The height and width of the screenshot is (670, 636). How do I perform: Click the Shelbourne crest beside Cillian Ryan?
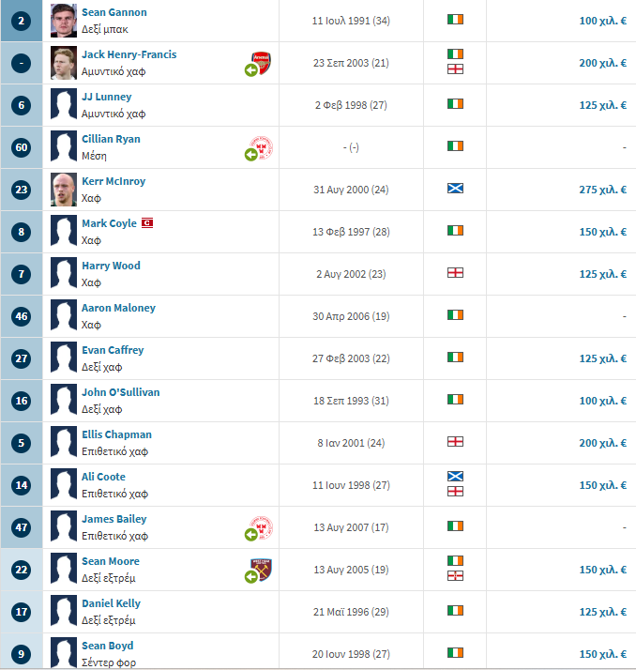(261, 147)
